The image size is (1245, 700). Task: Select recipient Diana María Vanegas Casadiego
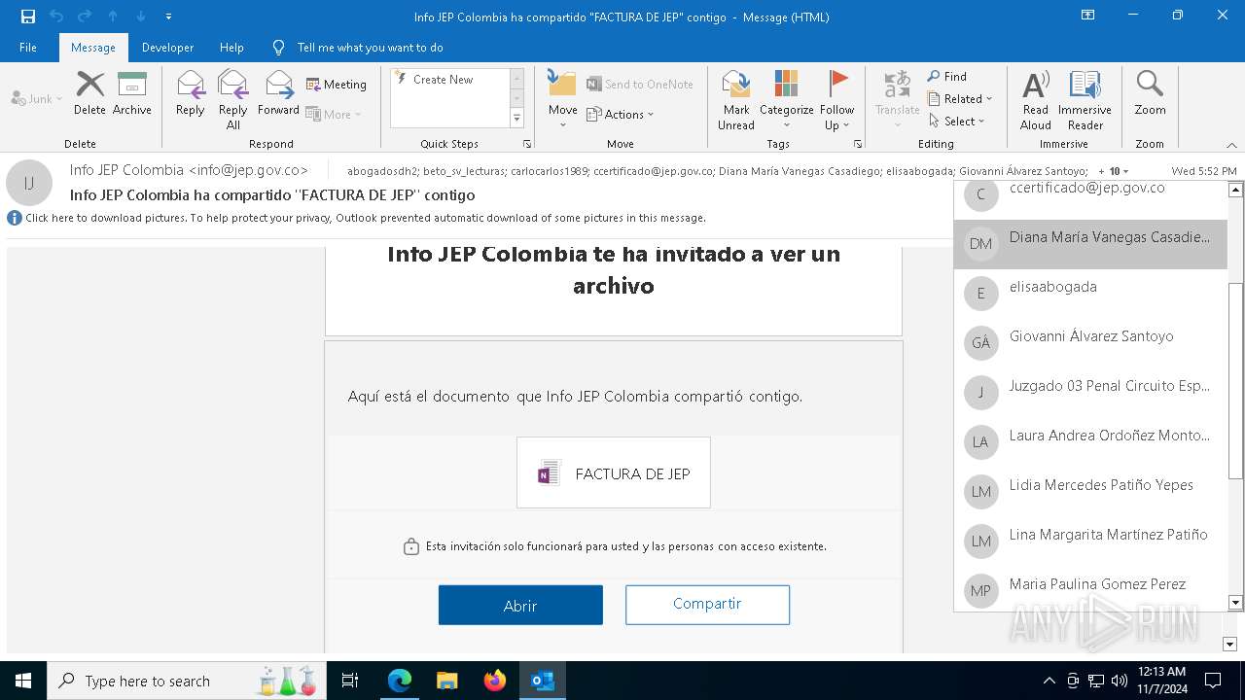[x=1090, y=243]
